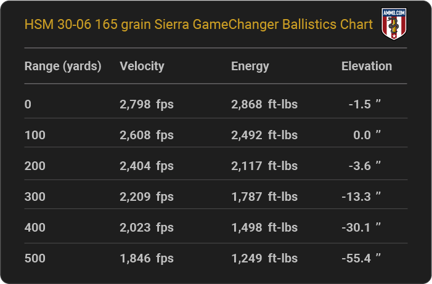The image size is (432, 284).
Task: Select the 1,846 fps velocity at 500 yards
Action: (147, 258)
